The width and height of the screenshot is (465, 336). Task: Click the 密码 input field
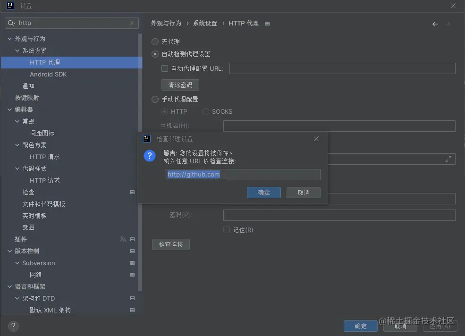pyautogui.click(x=339, y=215)
